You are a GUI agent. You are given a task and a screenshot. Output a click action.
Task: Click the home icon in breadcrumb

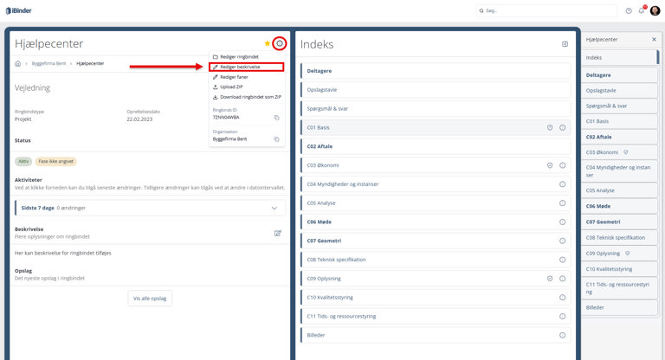click(18, 63)
